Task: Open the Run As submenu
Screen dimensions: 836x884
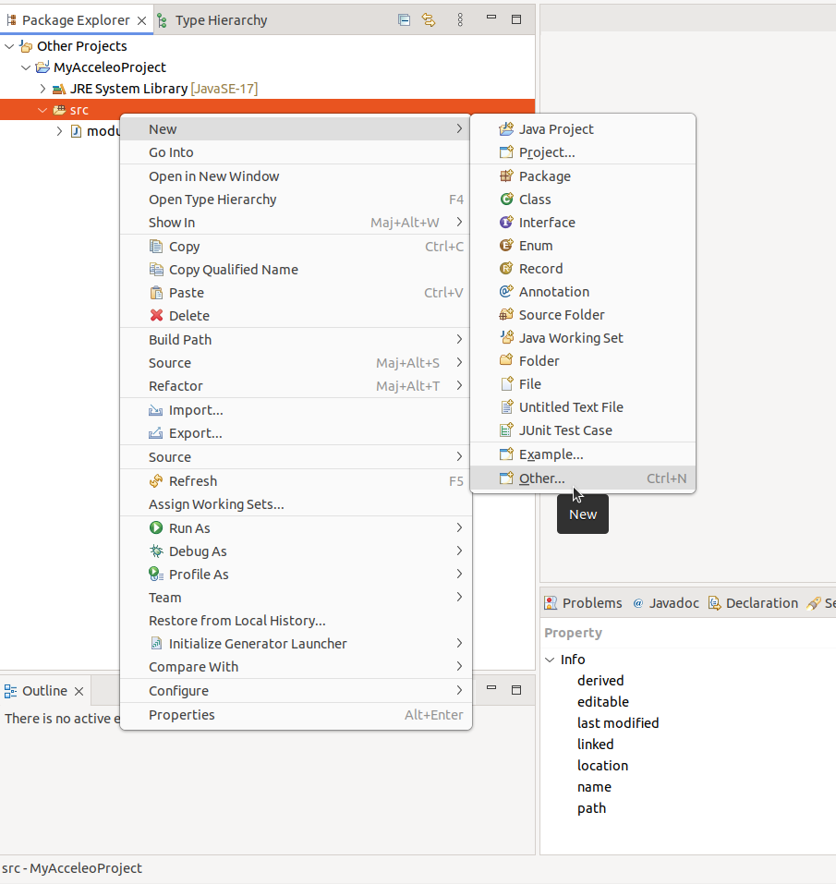Action: tap(188, 528)
